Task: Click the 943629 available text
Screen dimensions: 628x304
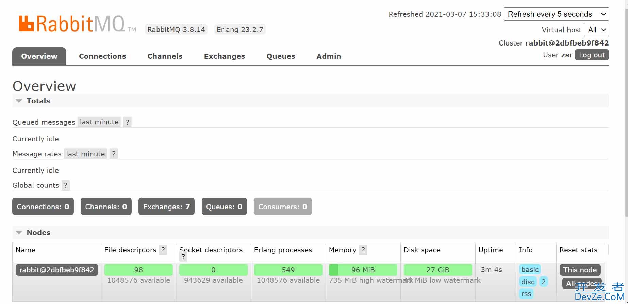Action: pos(213,280)
